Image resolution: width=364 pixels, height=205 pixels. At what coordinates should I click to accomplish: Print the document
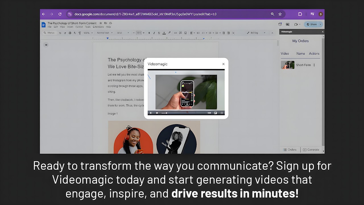(70, 33)
